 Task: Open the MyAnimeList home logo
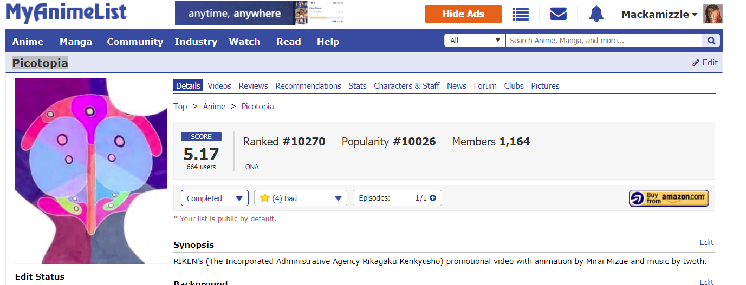tap(66, 12)
